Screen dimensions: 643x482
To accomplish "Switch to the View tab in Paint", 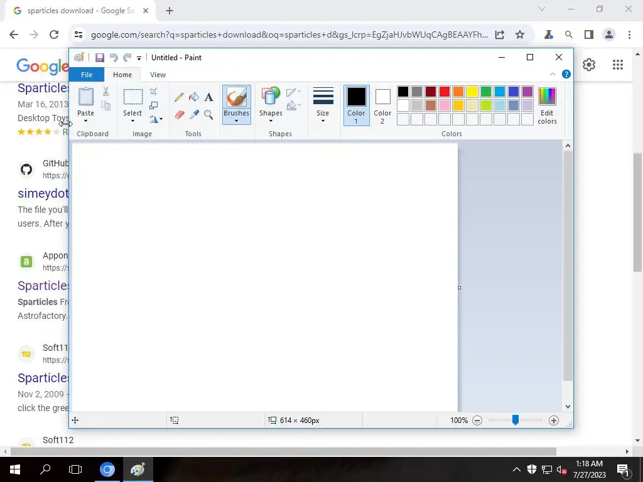I will (x=158, y=75).
